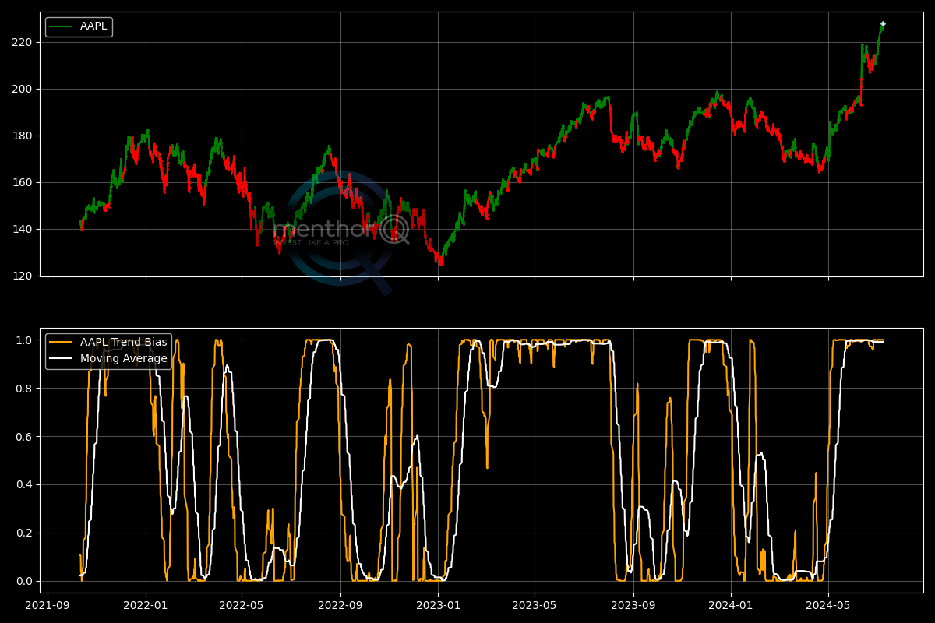Click the 2022-01 x-axis date label
The image size is (935, 623).
point(146,604)
